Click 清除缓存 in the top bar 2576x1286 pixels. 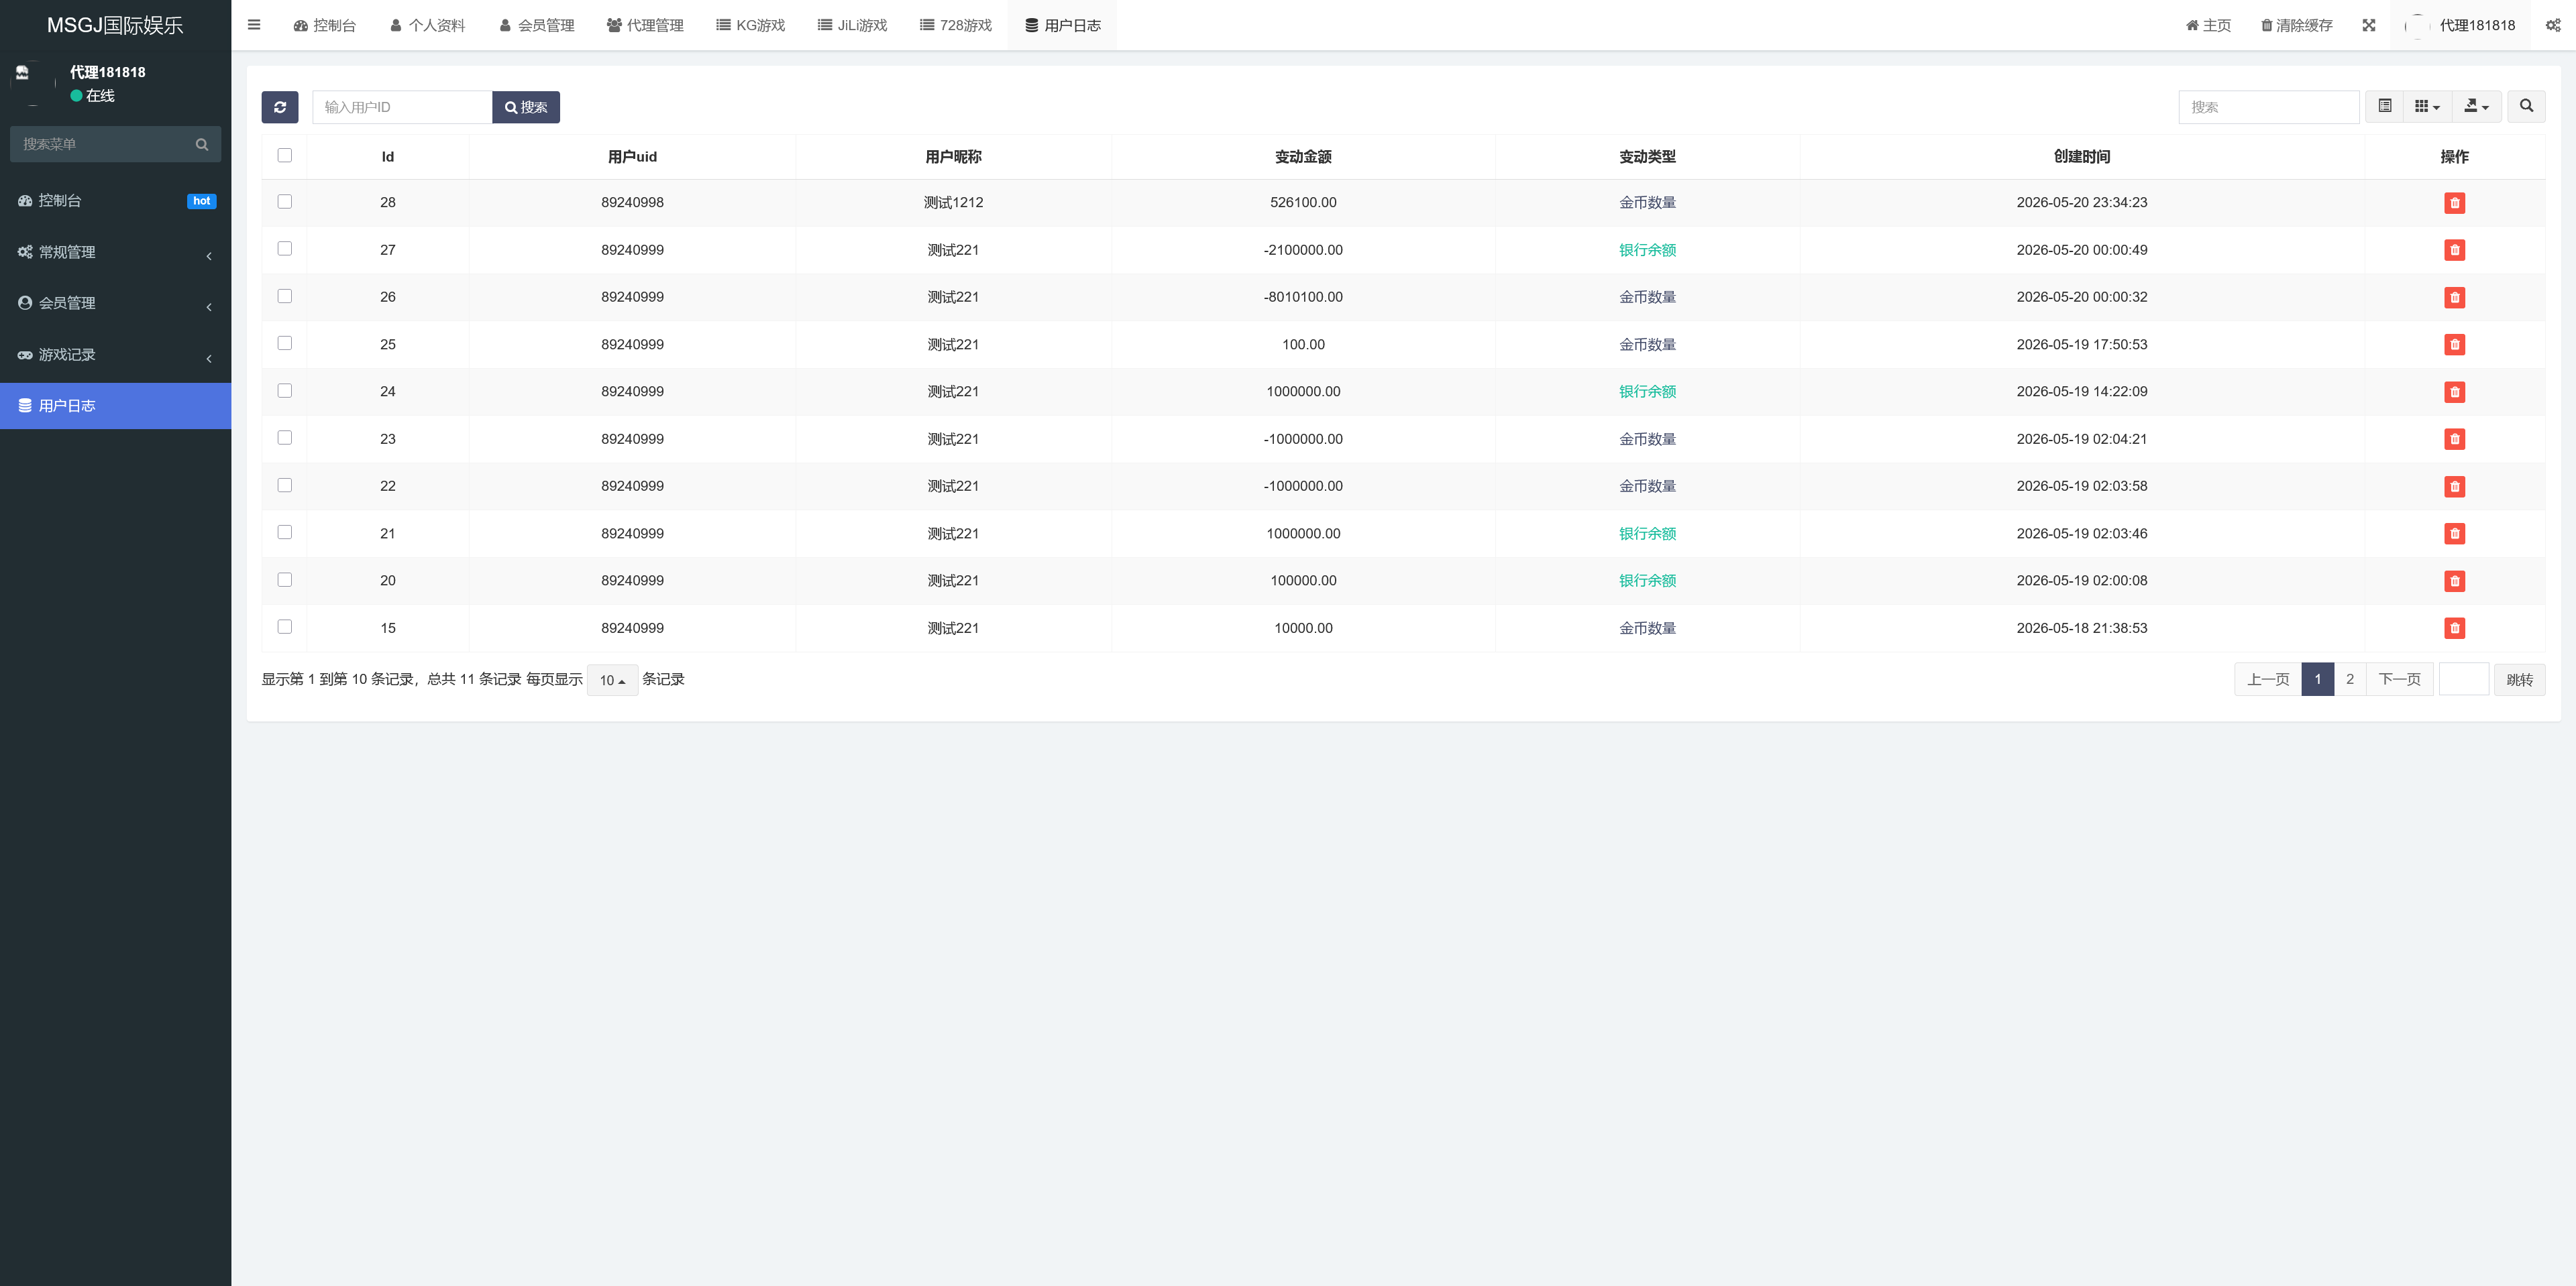2296,25
